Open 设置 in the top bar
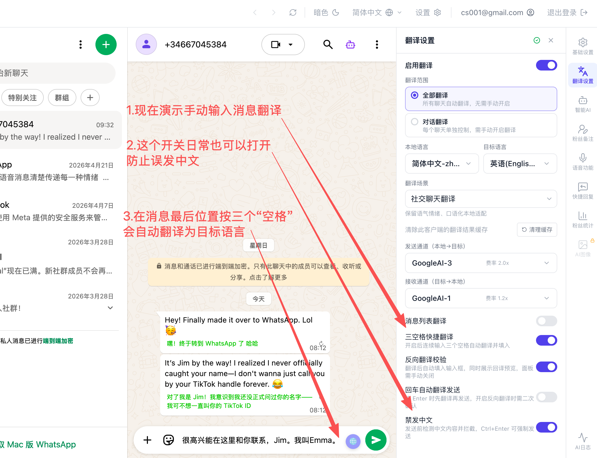597x458 pixels. [x=428, y=12]
